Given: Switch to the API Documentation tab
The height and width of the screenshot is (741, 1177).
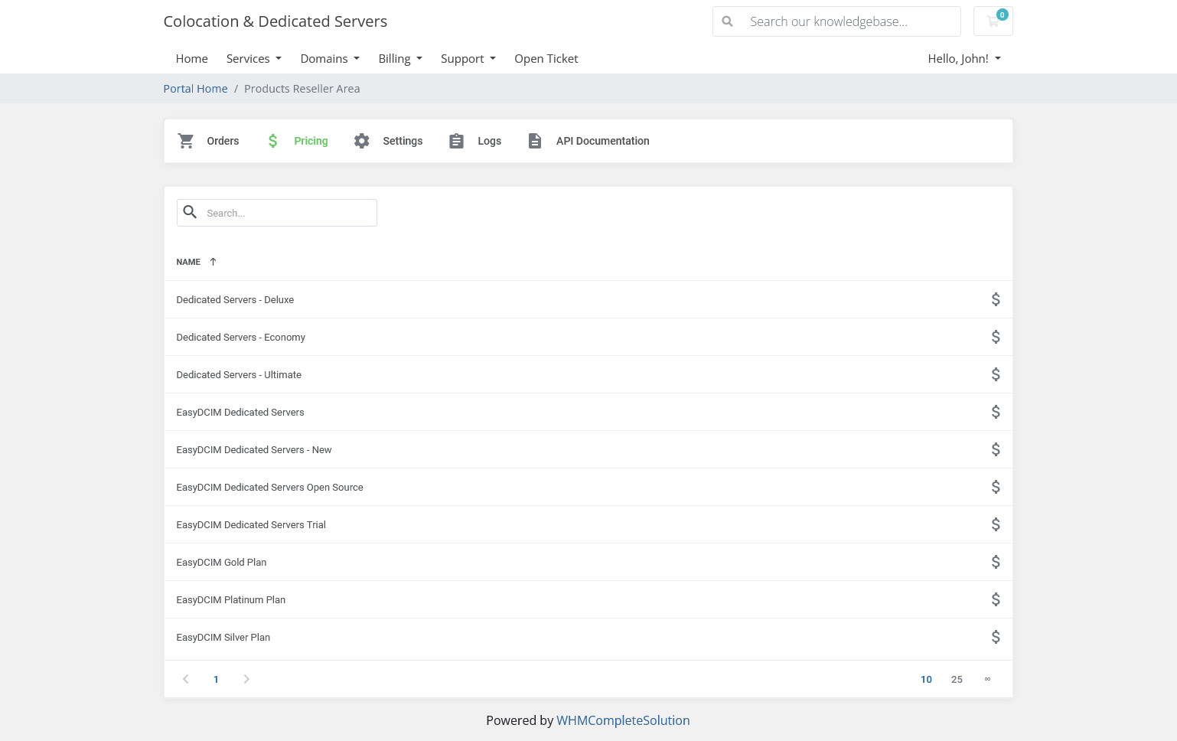Looking at the screenshot, I should tap(588, 141).
